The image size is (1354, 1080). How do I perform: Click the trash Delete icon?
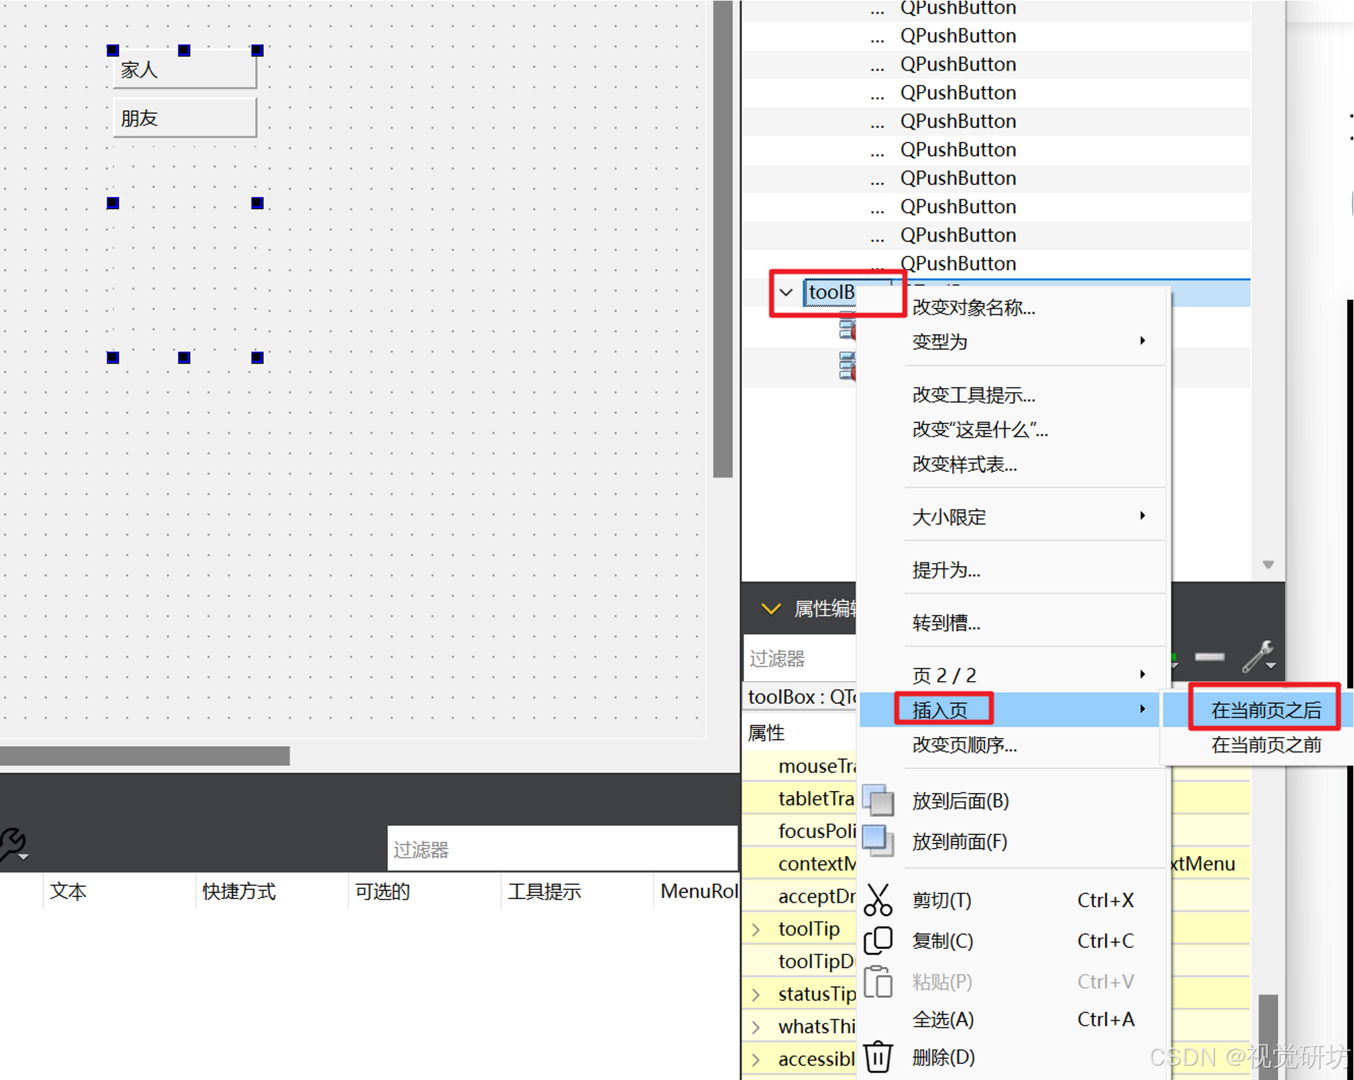tap(878, 1056)
